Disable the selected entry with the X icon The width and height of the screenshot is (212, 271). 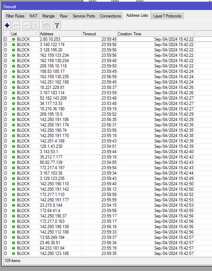36,25
